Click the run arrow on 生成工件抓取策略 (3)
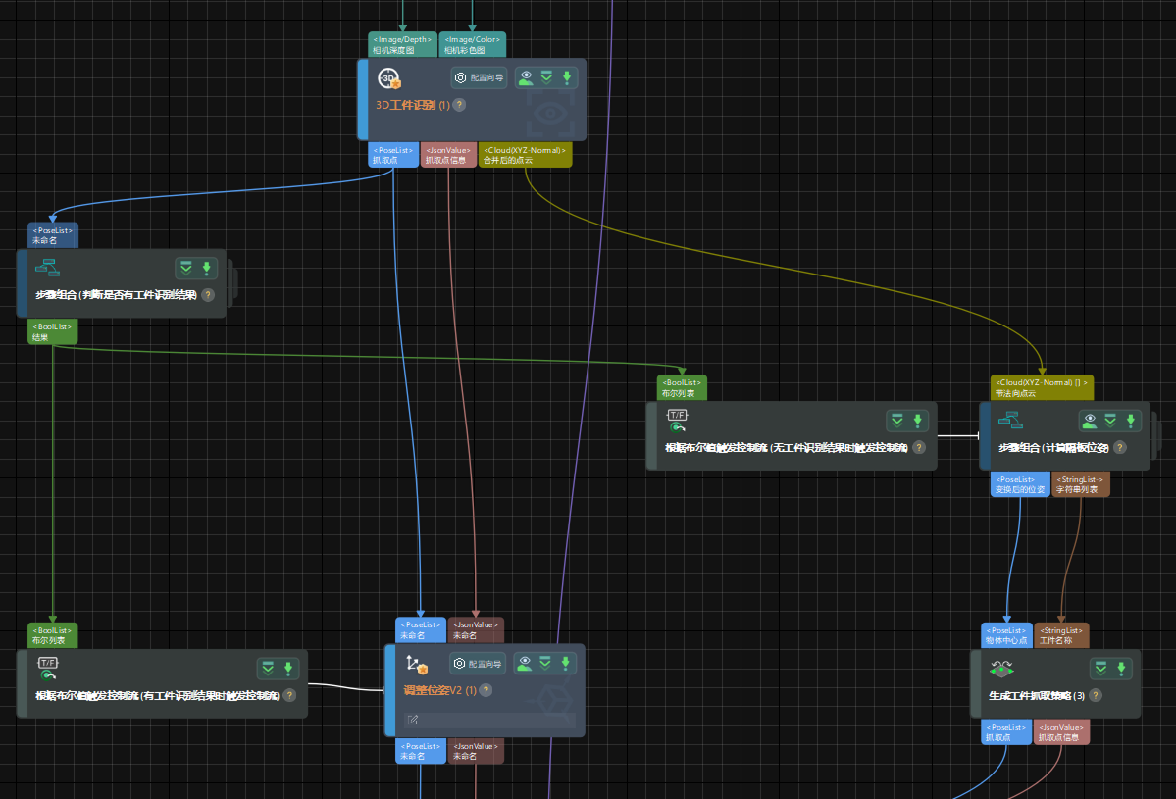The height and width of the screenshot is (799, 1176). 1121,669
